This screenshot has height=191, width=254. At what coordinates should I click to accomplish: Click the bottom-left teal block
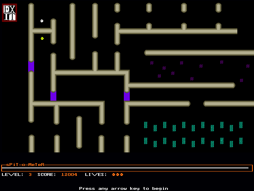146,141
